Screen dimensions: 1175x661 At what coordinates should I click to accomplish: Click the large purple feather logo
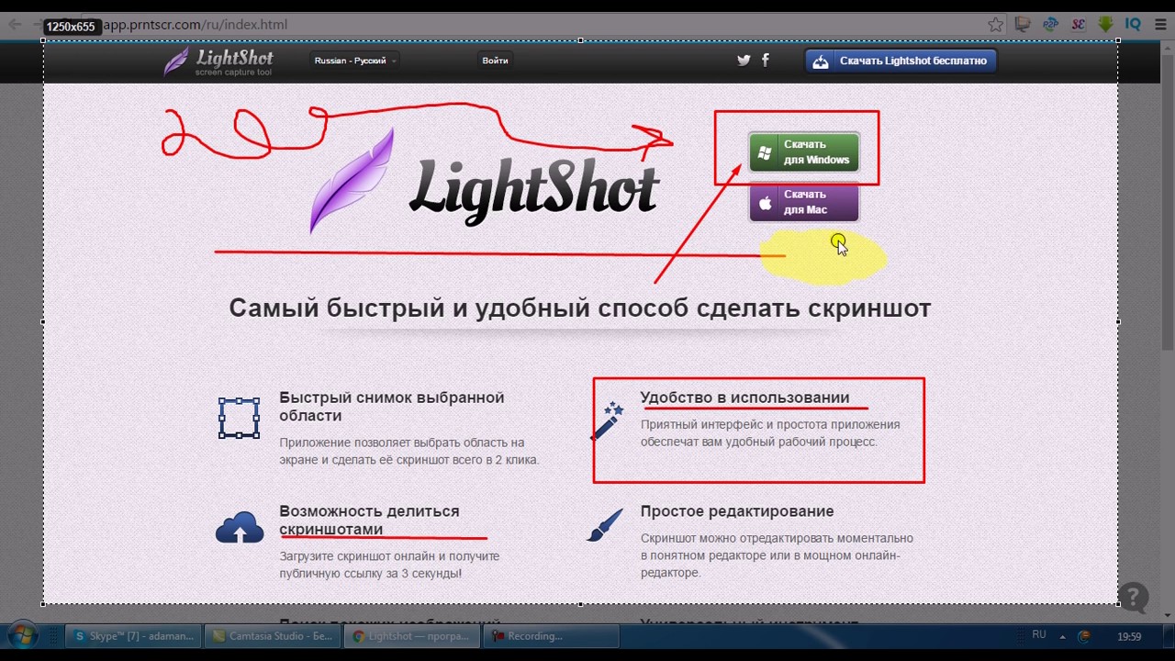click(x=352, y=181)
